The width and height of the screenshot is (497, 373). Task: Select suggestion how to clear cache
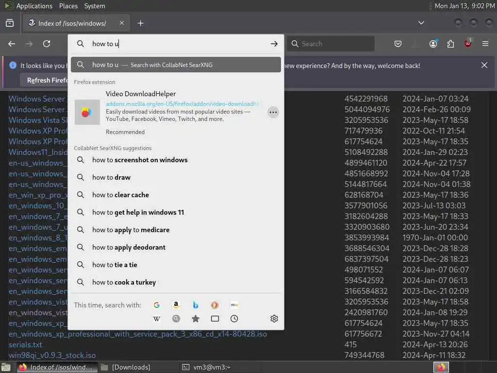tap(176, 195)
